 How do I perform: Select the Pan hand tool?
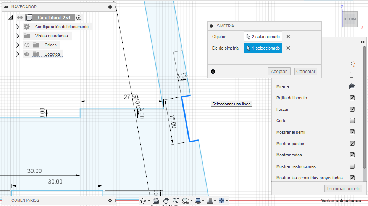click(x=166, y=201)
